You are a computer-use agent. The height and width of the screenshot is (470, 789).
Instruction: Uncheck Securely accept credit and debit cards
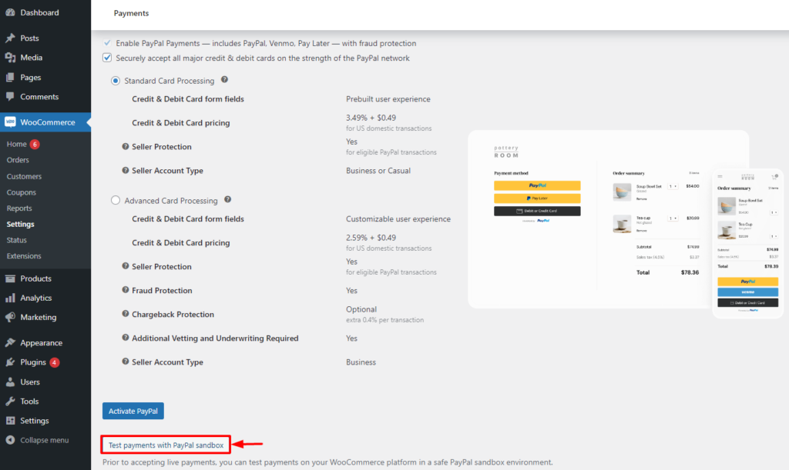[107, 58]
